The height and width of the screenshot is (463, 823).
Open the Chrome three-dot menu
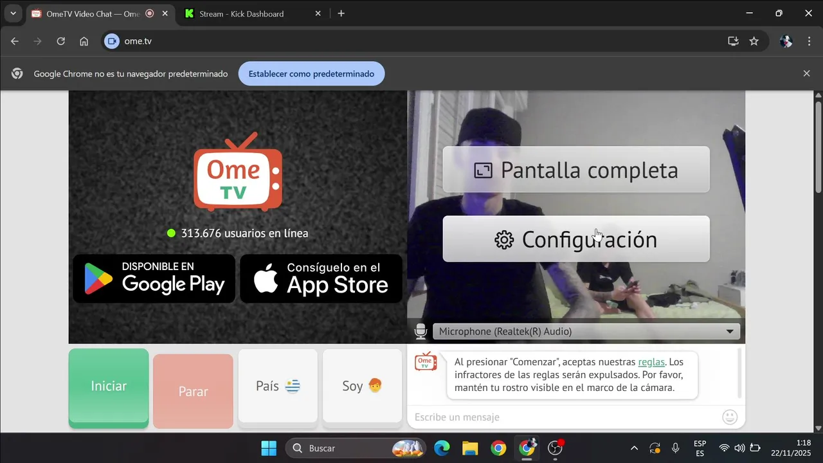pyautogui.click(x=809, y=41)
